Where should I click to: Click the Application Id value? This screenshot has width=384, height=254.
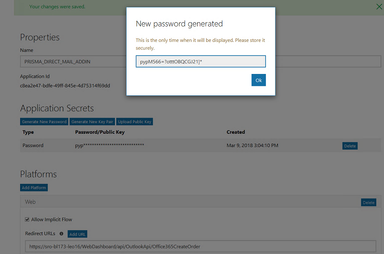[65, 86]
